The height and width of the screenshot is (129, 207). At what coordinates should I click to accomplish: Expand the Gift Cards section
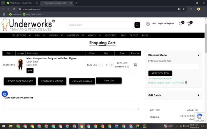click(199, 95)
